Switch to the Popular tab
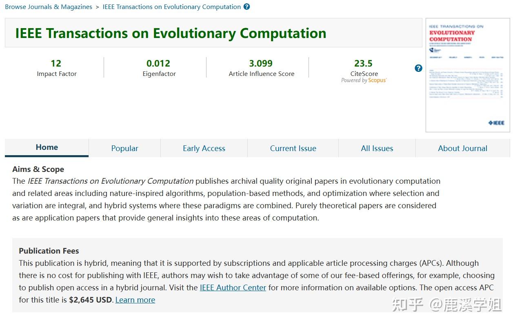The height and width of the screenshot is (325, 515). (124, 148)
